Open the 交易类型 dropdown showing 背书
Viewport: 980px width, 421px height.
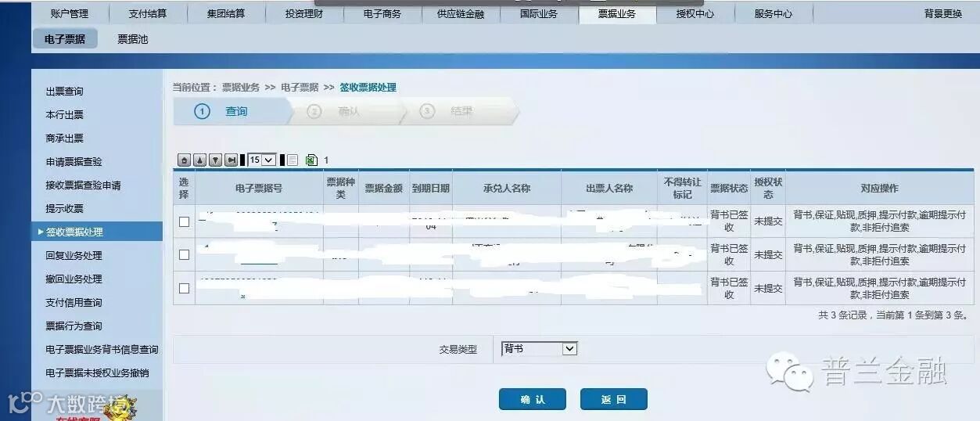pyautogui.click(x=539, y=349)
